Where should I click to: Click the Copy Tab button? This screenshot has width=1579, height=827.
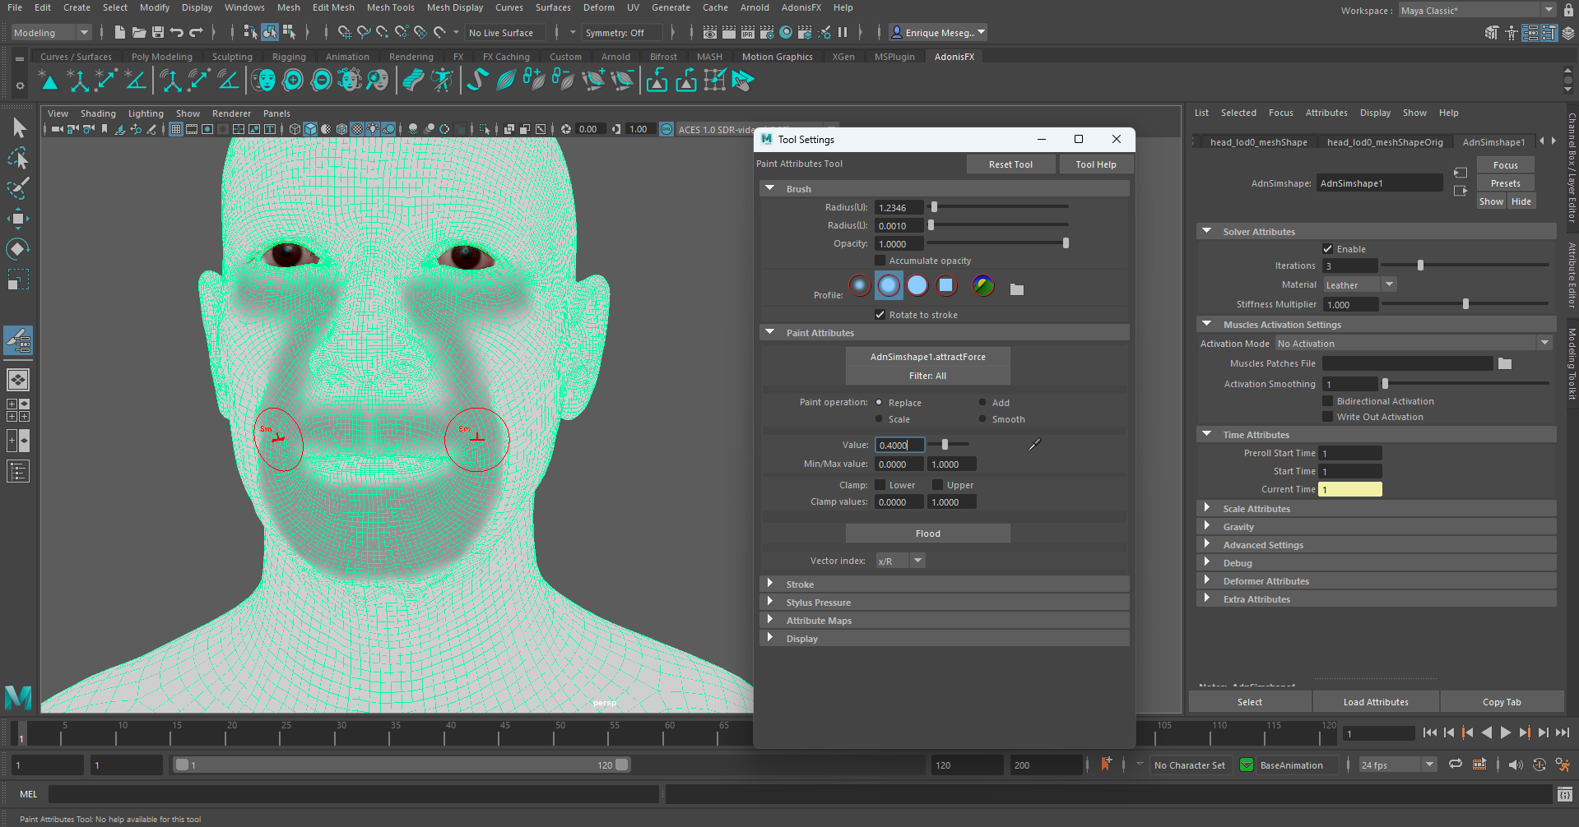[x=1502, y=702]
